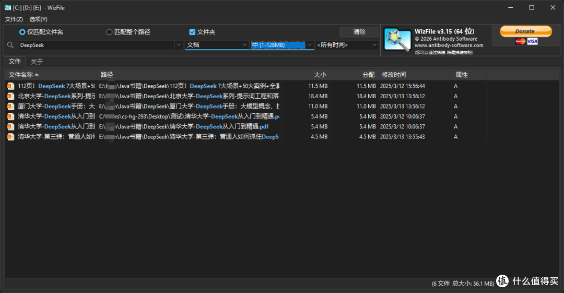Sort by 大小 column header
This screenshot has height=293, width=564.
(306, 75)
